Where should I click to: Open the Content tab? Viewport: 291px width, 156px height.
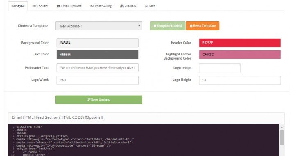[x=41, y=6]
